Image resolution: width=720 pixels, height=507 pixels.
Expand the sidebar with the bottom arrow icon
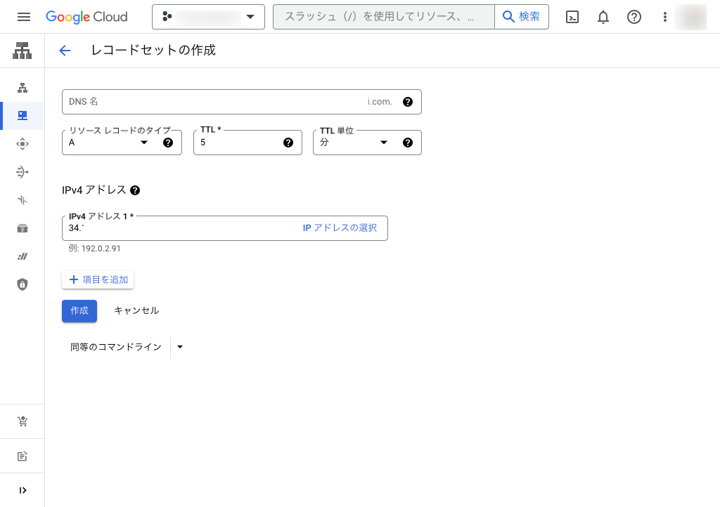tap(22, 490)
